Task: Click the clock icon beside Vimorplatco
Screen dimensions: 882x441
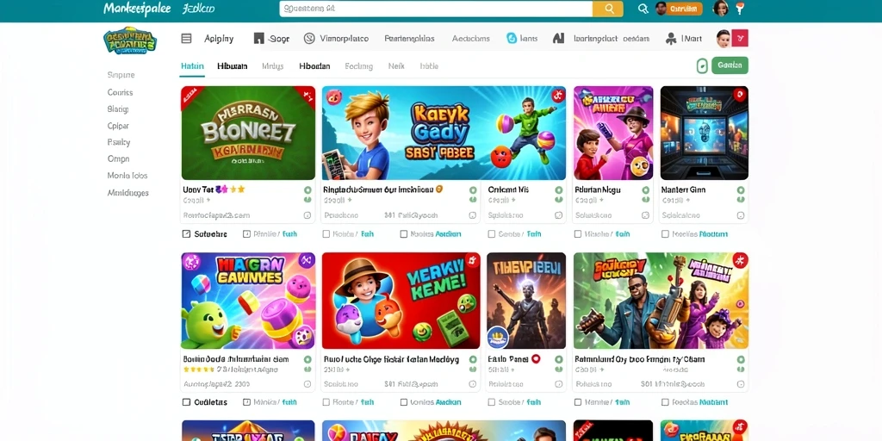Action: pos(309,38)
